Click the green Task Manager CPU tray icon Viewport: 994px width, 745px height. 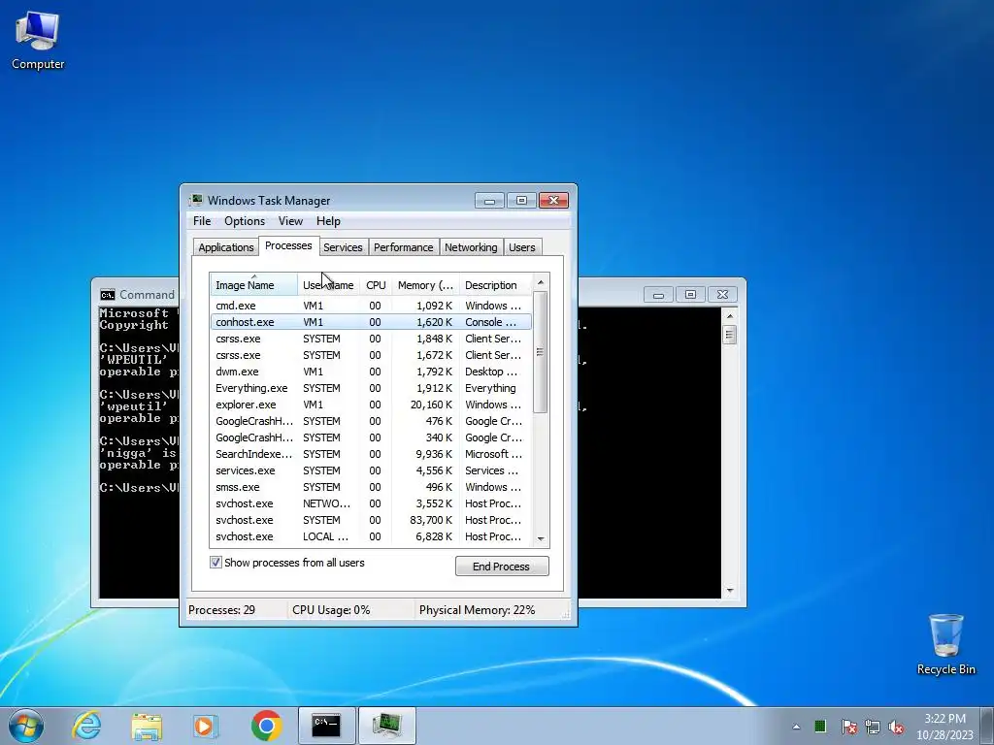coord(820,726)
